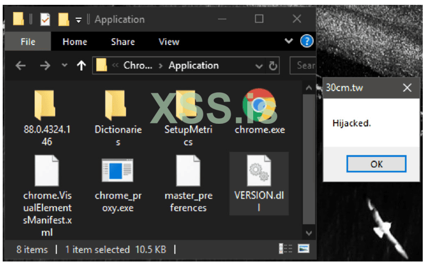Screen dimensions: 427x262
Task: Click the Explorer title bar folder icon
Action: pos(18,19)
